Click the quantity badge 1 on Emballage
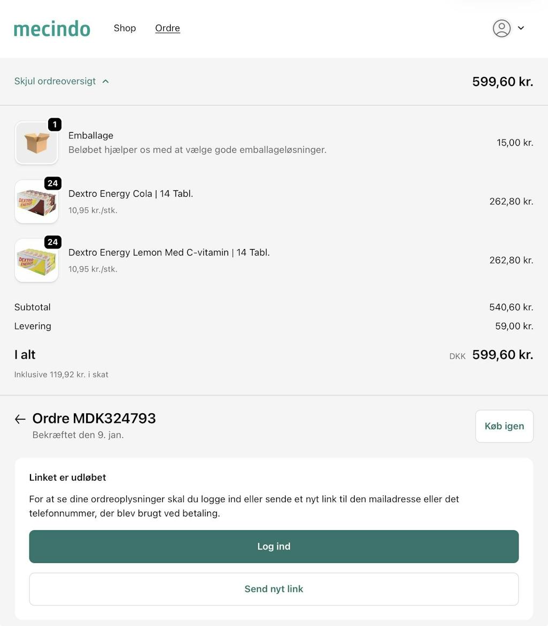Viewport: 548px width, 626px height. (55, 125)
